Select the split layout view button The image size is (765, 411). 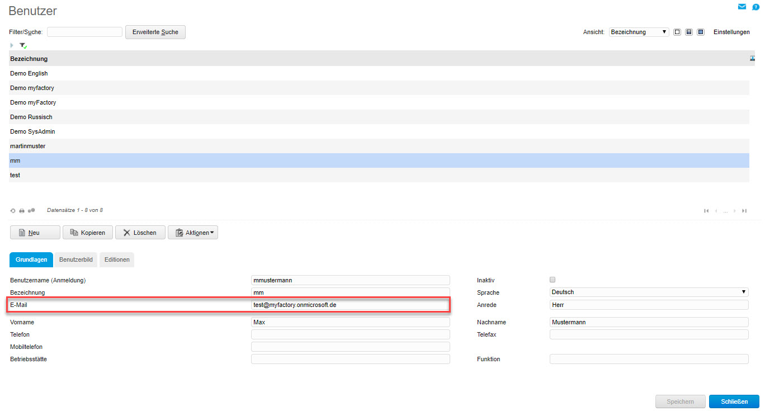(x=689, y=32)
